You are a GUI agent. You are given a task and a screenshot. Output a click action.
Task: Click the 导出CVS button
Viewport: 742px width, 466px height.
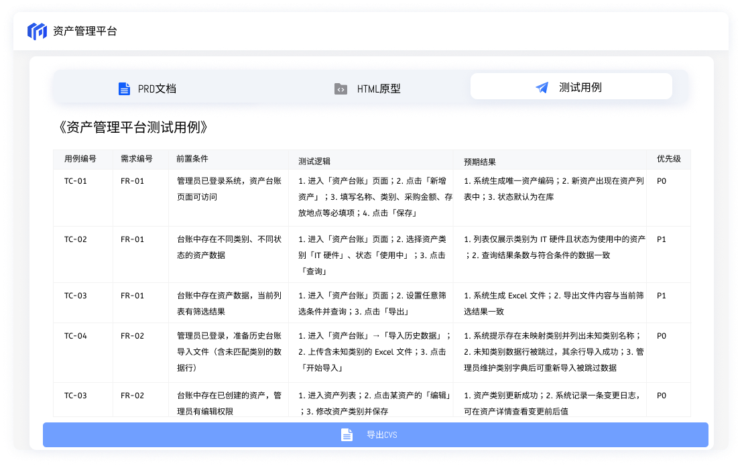point(375,434)
